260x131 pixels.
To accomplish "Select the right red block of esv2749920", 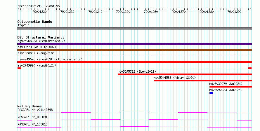I will [x=250, y=68].
